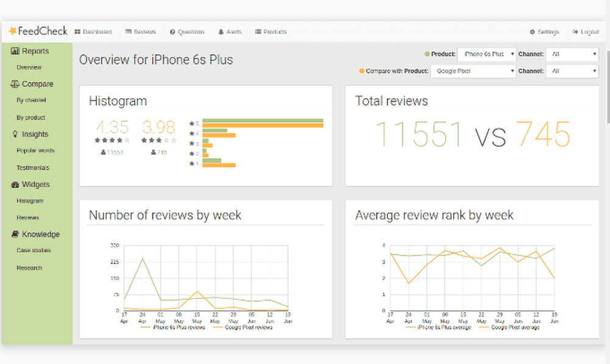Open the Questions menu item

click(x=187, y=32)
